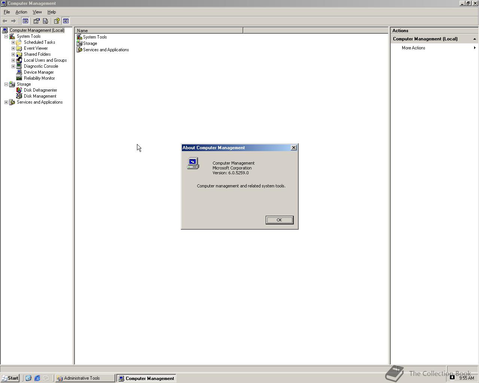This screenshot has width=479, height=383.
Task: Click the Export List toolbar icon
Action: 45,21
